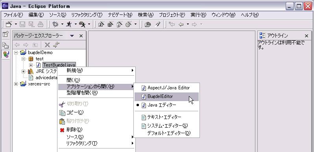The width and height of the screenshot is (314, 152).
Task: Select Java エディター radio entry
Action: pyautogui.click(x=166, y=105)
